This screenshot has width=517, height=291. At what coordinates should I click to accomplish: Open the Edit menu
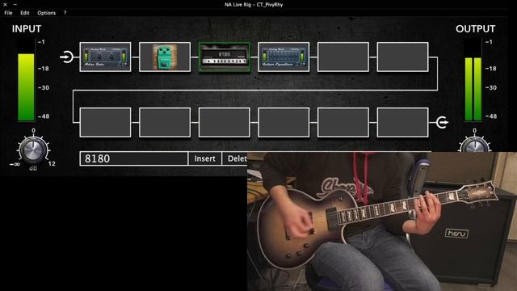click(25, 13)
